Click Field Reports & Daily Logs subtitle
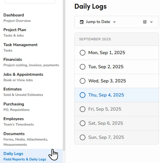Image resolution: width=160 pixels, height=163 pixels. (25, 159)
